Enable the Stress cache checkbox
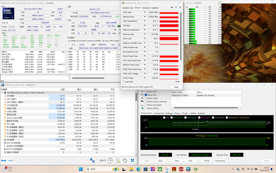276x173 pixels. (x=146, y=98)
